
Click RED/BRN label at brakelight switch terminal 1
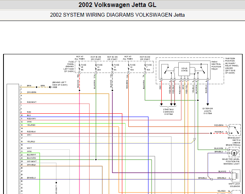click(219, 125)
